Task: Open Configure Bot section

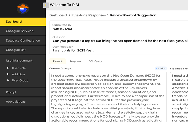Action: tap(23, 50)
